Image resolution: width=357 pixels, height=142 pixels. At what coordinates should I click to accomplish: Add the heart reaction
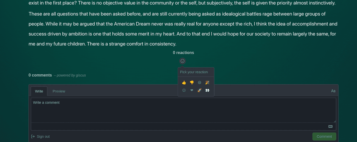tap(192, 90)
